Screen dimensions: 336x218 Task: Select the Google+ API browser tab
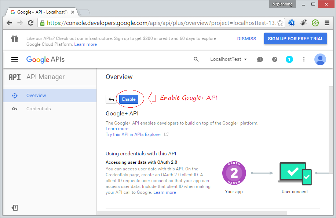pyautogui.click(x=42, y=12)
